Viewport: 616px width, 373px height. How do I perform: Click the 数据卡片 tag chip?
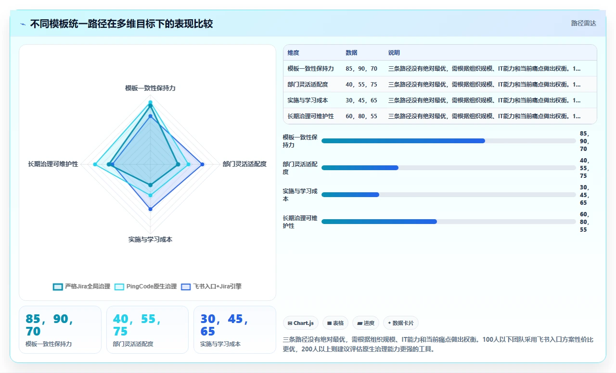pyautogui.click(x=401, y=323)
